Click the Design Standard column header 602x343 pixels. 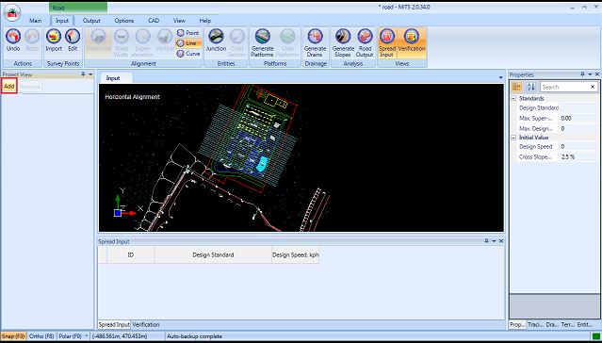213,254
